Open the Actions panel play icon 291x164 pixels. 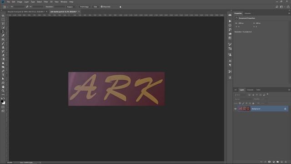point(230,21)
